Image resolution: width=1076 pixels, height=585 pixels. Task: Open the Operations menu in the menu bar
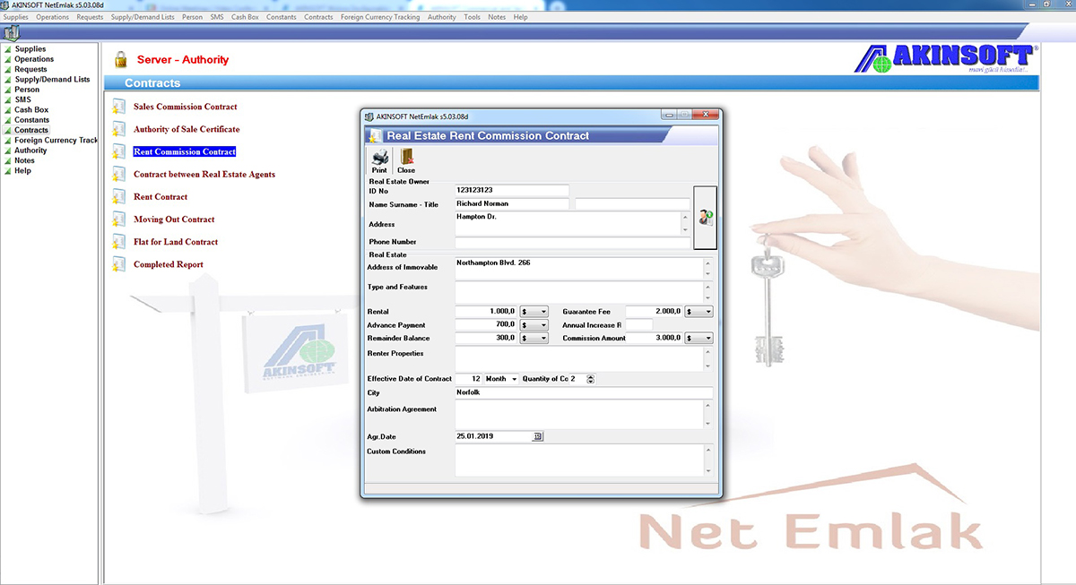[x=53, y=17]
